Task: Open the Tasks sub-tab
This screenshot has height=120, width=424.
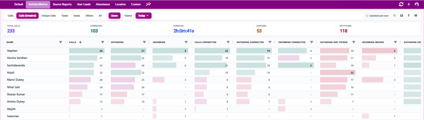Action: (x=65, y=16)
